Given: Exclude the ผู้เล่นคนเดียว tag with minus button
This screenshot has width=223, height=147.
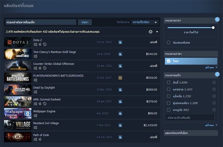Looking at the screenshot, I should click(214, 103).
